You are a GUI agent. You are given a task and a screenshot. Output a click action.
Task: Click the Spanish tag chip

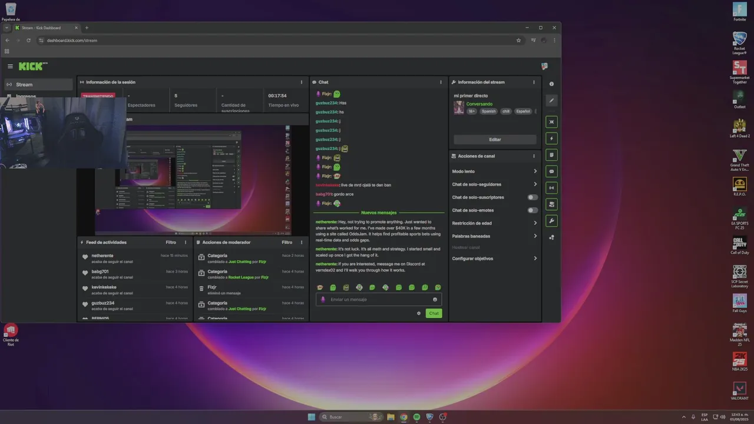[488, 111]
